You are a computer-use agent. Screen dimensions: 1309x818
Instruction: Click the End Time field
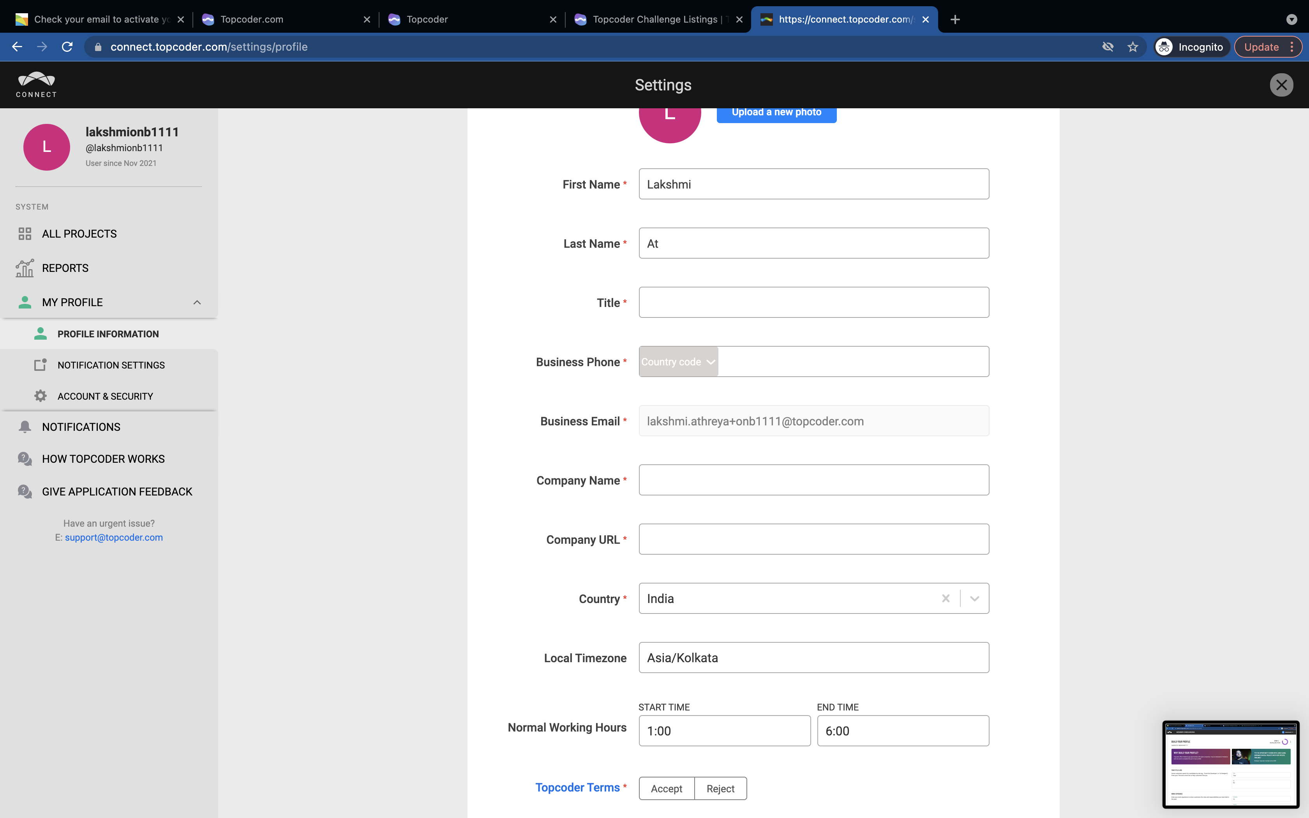pyautogui.click(x=903, y=731)
